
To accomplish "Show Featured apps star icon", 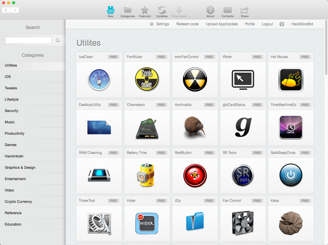I will point(145,10).
